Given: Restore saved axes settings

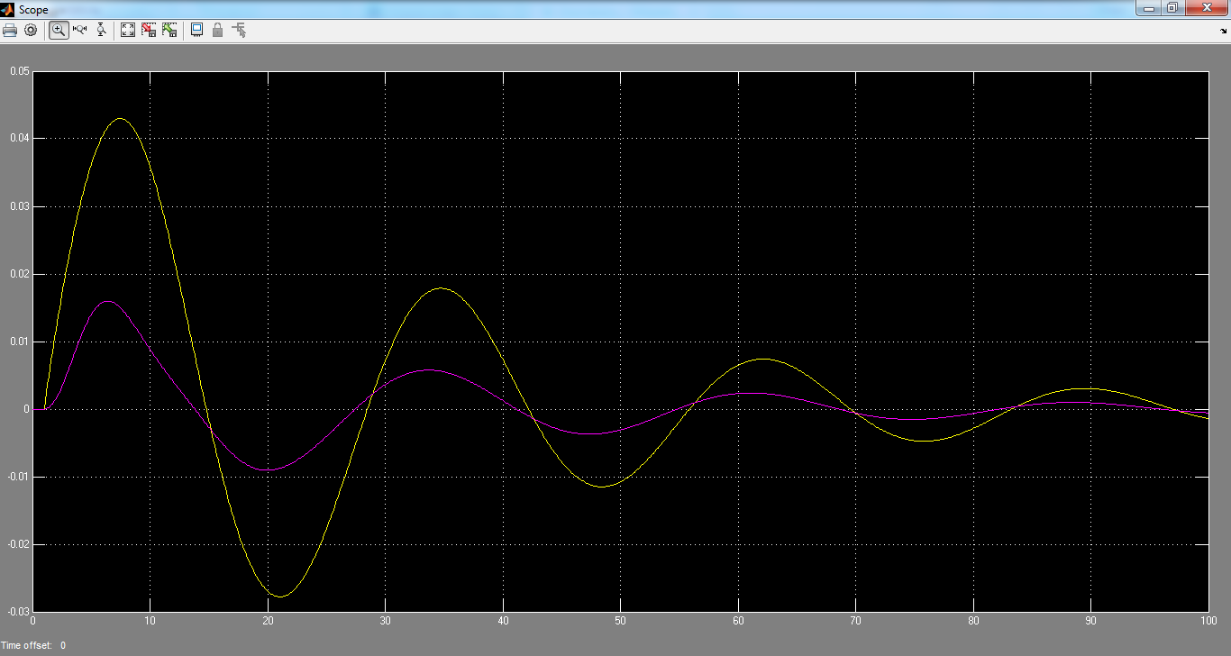Looking at the screenshot, I should click(x=169, y=30).
